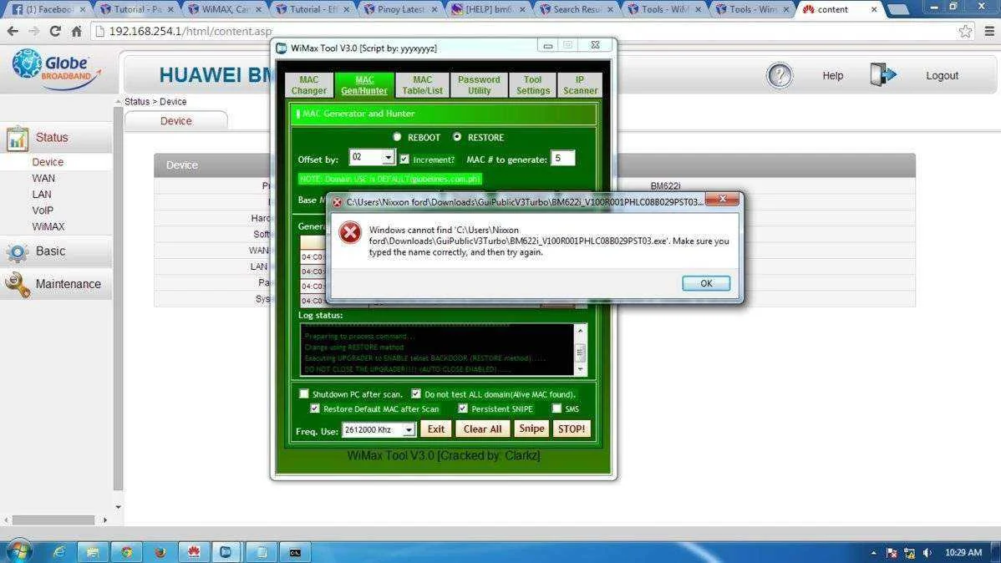1001x563 pixels.
Task: Toggle Do not test ALL domain checkbox
Action: pyautogui.click(x=415, y=393)
